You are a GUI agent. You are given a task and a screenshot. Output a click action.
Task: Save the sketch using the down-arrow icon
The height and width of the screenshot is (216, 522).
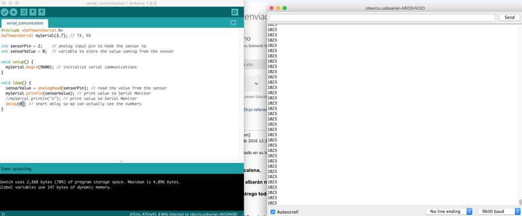(x=42, y=12)
